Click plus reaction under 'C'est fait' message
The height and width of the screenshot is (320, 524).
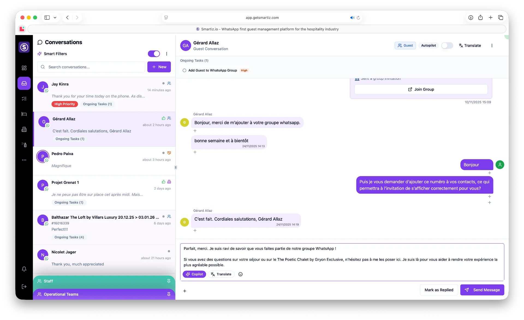pos(195,230)
